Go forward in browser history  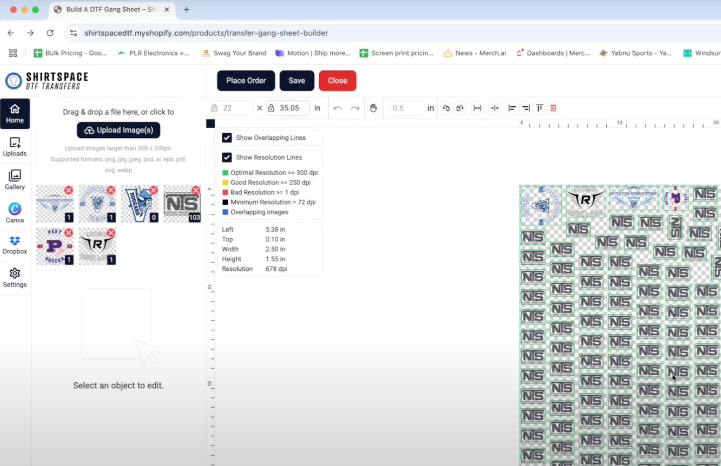click(x=30, y=33)
